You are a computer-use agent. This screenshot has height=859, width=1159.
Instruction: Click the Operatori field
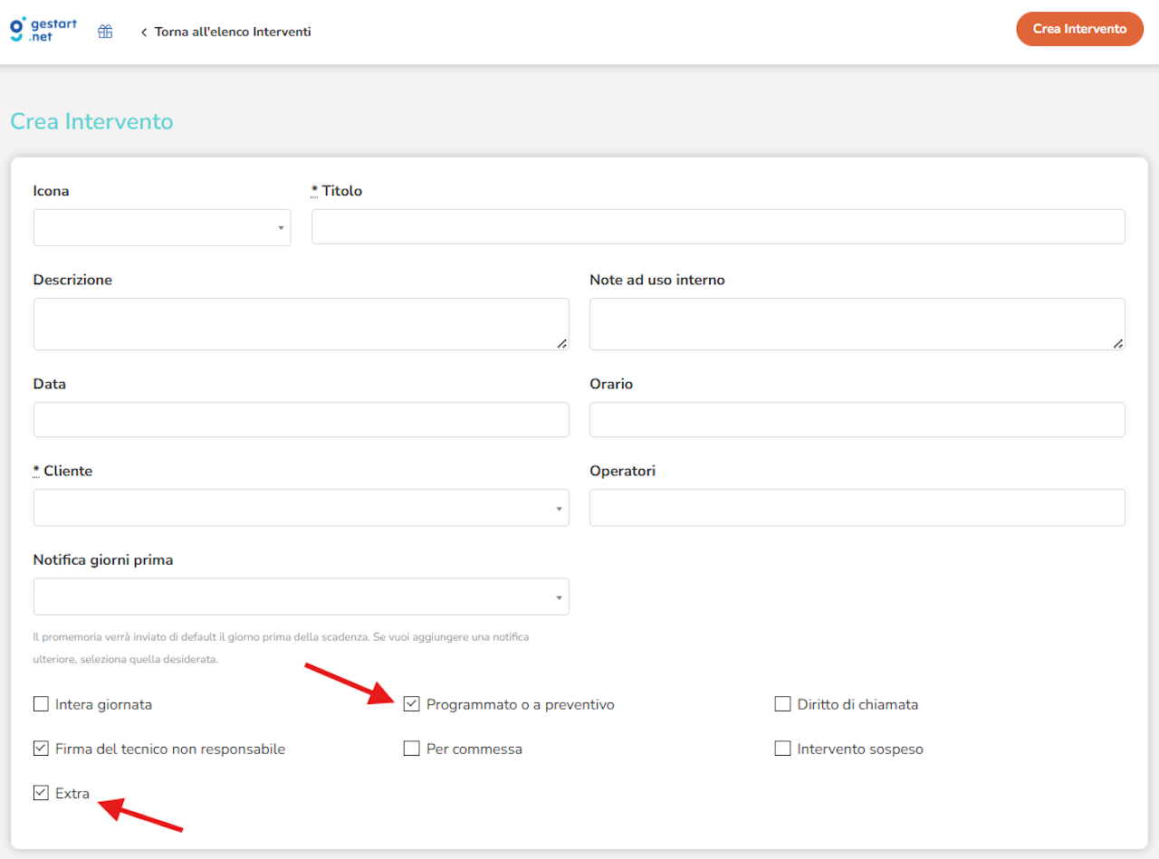(x=857, y=508)
